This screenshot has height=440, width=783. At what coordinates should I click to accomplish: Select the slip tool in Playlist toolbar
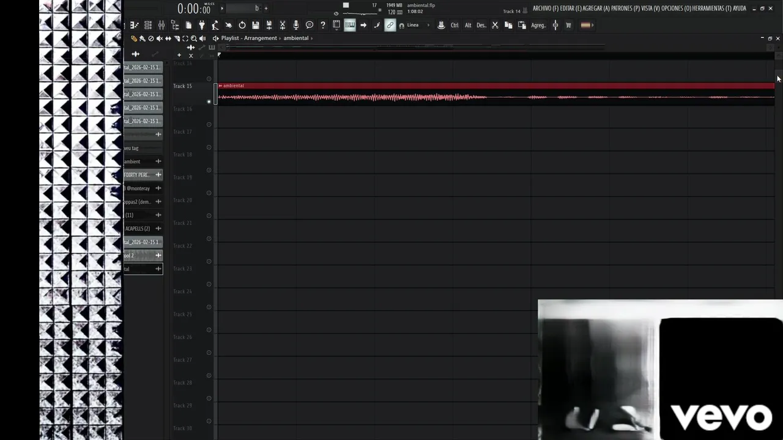click(168, 38)
